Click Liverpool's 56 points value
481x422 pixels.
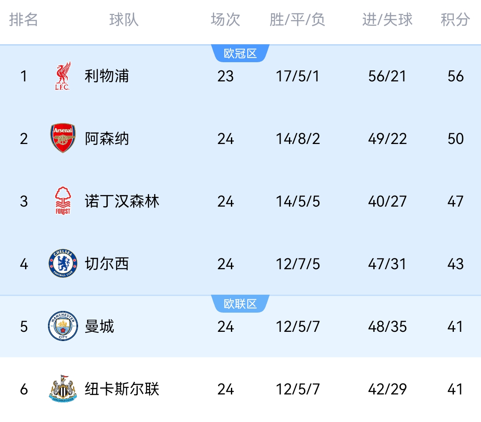click(x=455, y=76)
